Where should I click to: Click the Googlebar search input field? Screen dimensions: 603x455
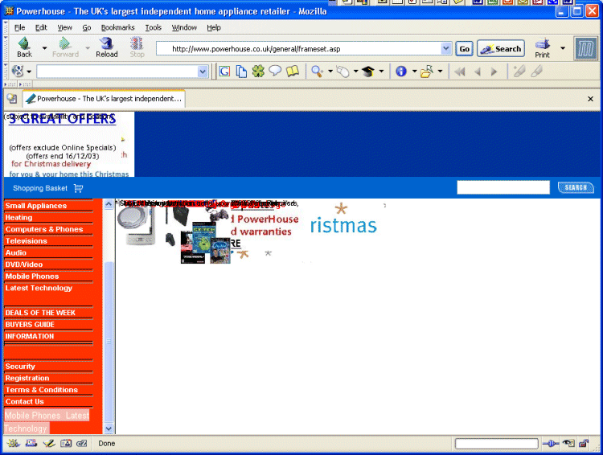click(117, 72)
